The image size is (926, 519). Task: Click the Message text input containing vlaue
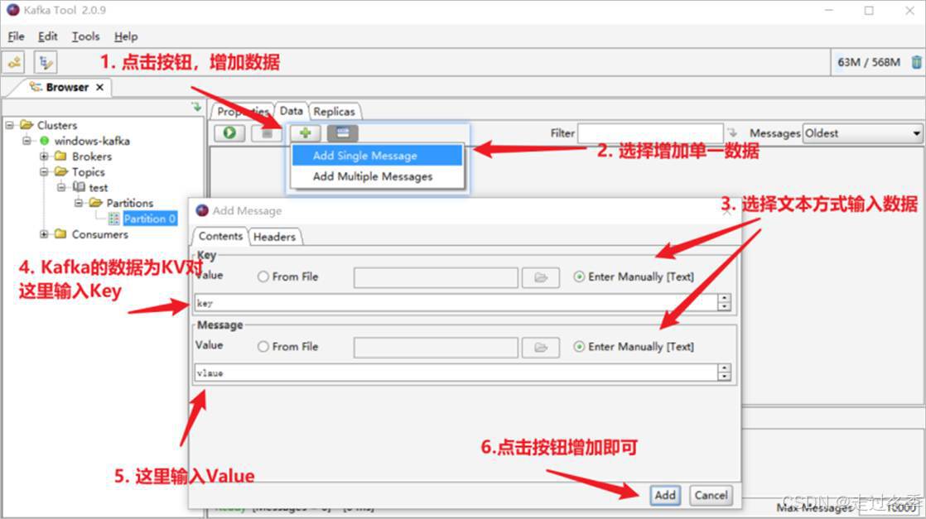coord(456,372)
